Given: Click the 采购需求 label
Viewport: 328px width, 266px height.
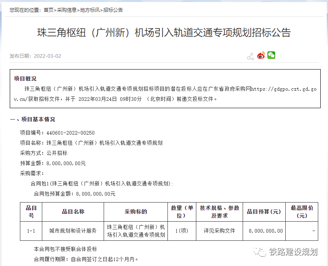Looking at the screenshot, I should tap(32, 173).
